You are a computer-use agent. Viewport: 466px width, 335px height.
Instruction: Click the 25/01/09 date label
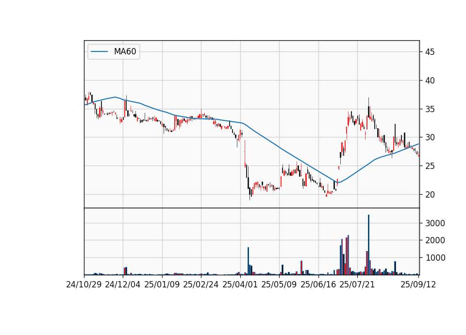[162, 285]
